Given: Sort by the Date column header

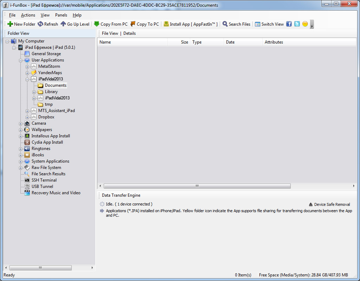Looking at the screenshot, I should click(x=243, y=42).
